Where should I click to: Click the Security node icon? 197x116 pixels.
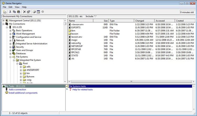14,47
